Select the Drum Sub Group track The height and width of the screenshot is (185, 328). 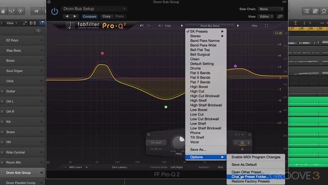tap(23, 173)
